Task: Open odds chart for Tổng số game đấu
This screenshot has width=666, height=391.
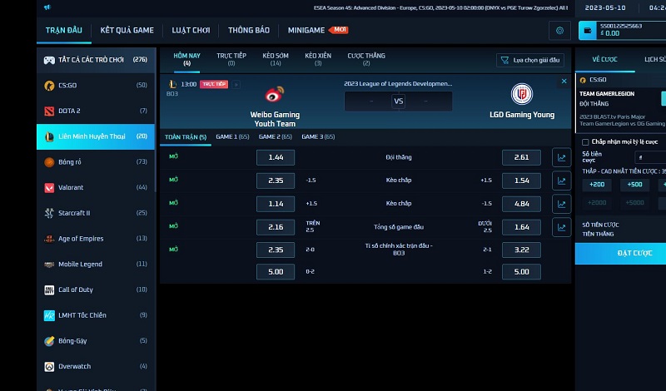Action: (561, 227)
